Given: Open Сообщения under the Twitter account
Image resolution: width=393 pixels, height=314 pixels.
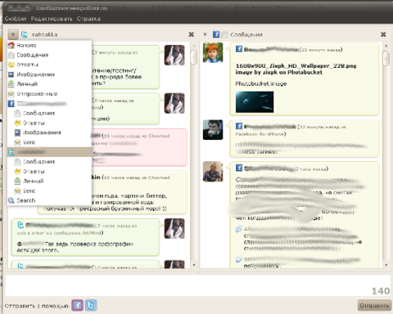Looking at the screenshot, I should point(49,162).
